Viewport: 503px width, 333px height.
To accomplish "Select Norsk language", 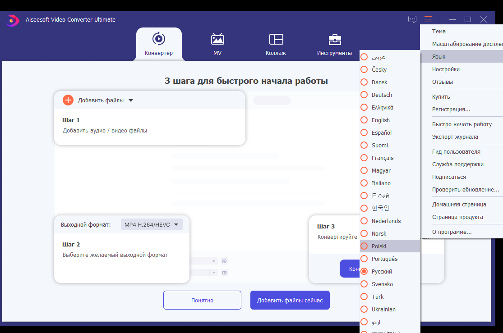I will click(390, 234).
